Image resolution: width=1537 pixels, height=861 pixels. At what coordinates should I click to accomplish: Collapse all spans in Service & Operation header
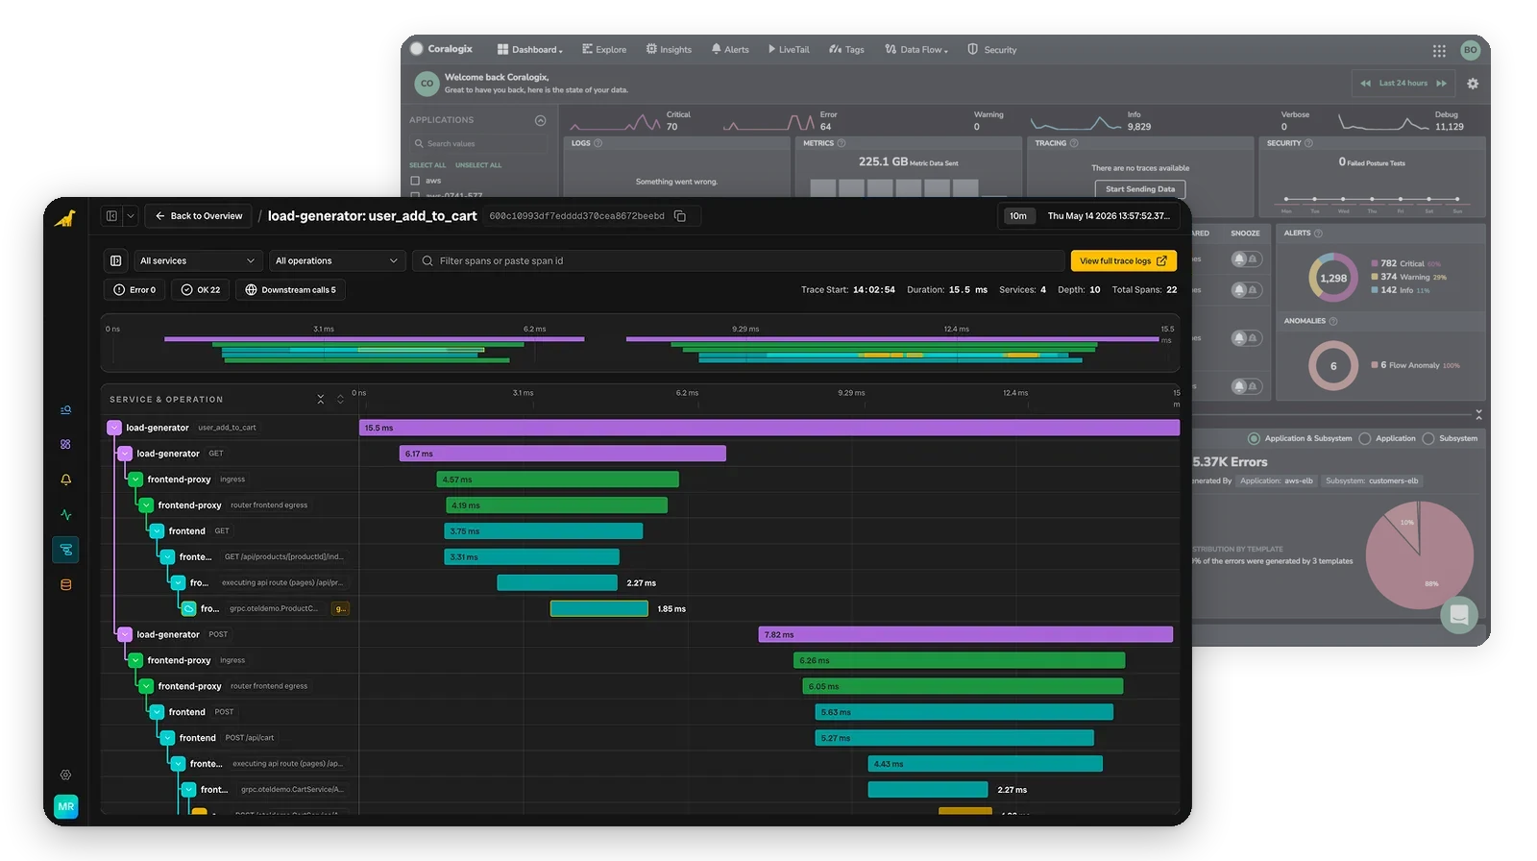click(321, 399)
